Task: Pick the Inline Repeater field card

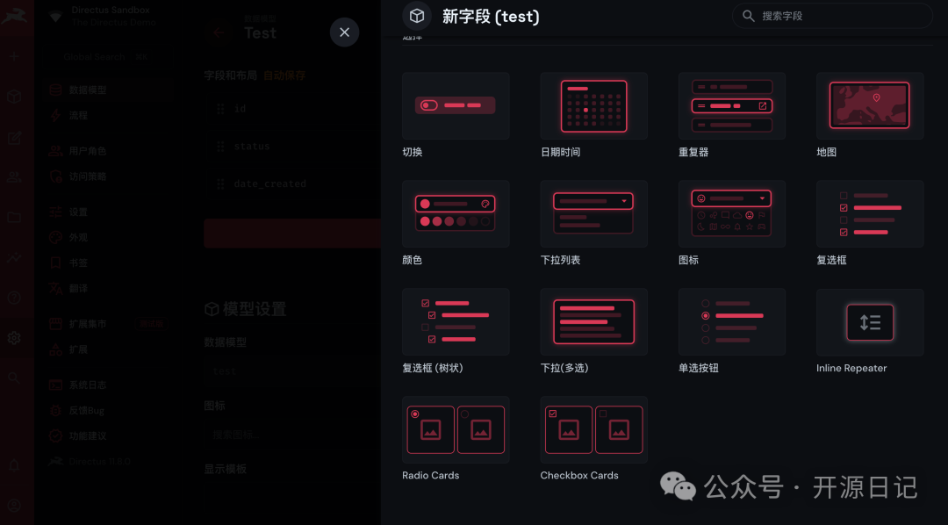Action: 869,322
